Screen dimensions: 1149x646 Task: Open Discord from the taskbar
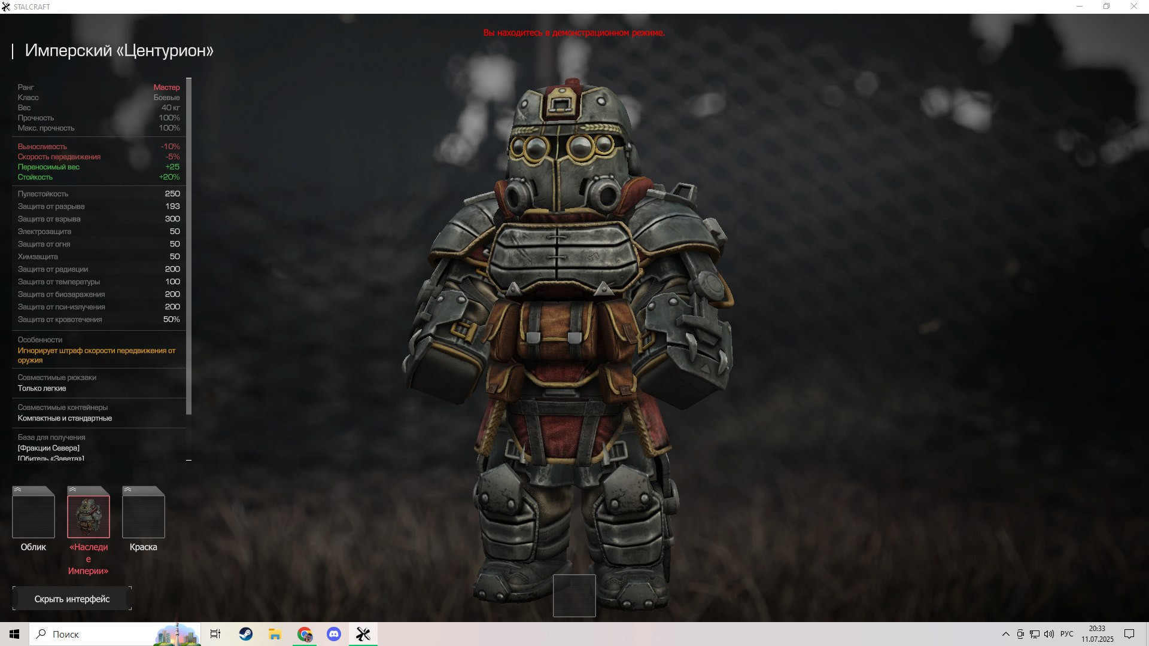[x=334, y=634]
